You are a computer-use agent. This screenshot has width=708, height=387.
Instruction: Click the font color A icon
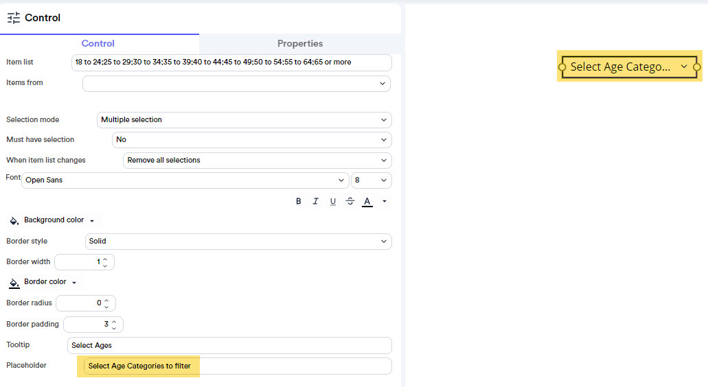367,201
